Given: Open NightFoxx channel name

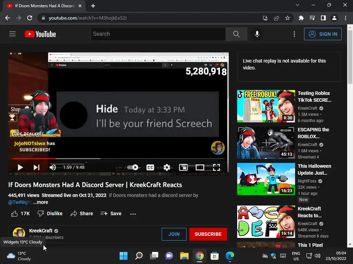Looking at the screenshot, I should click(307, 181).
